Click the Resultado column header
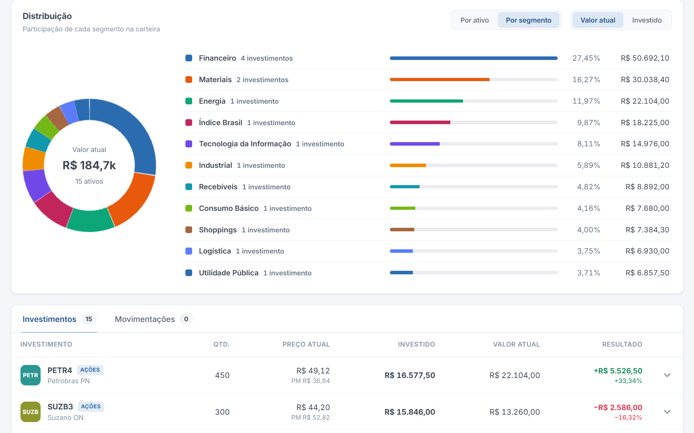This screenshot has width=694, height=433. (622, 344)
